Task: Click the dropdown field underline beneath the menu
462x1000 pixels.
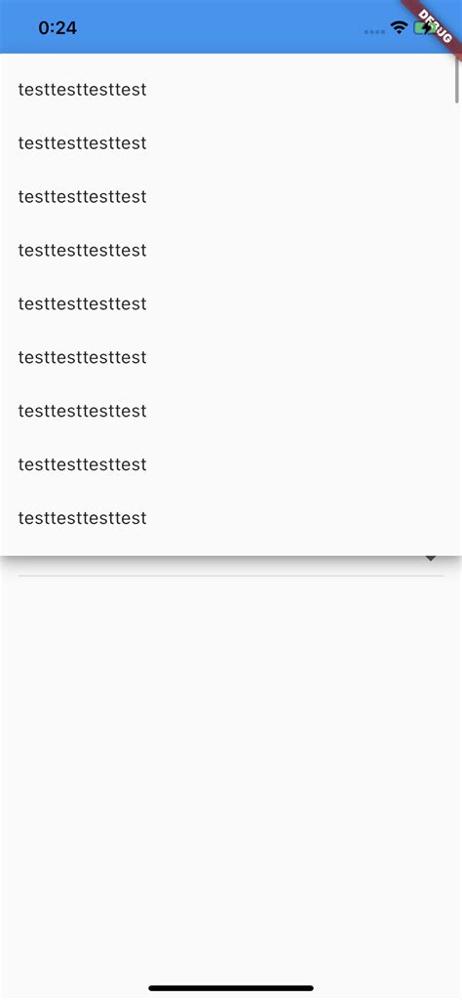Action: tap(231, 576)
